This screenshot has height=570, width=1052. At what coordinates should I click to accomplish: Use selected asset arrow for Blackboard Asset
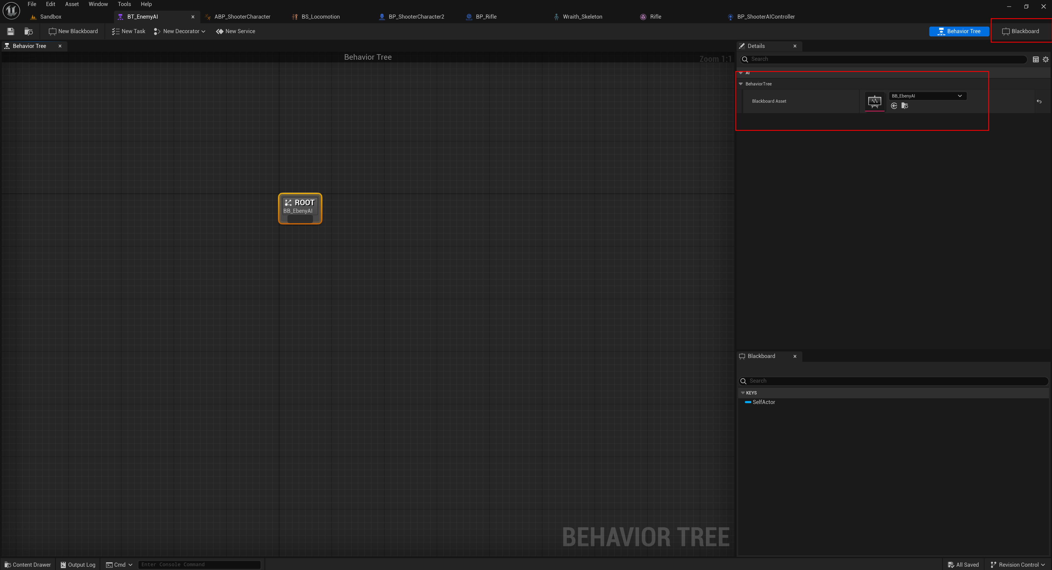click(894, 106)
